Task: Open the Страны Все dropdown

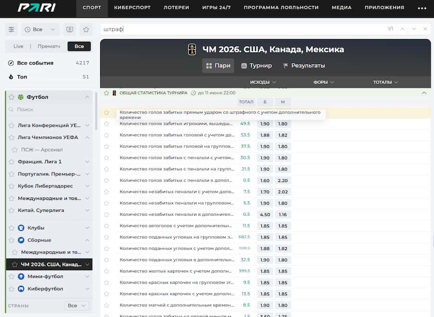Action: click(x=77, y=305)
